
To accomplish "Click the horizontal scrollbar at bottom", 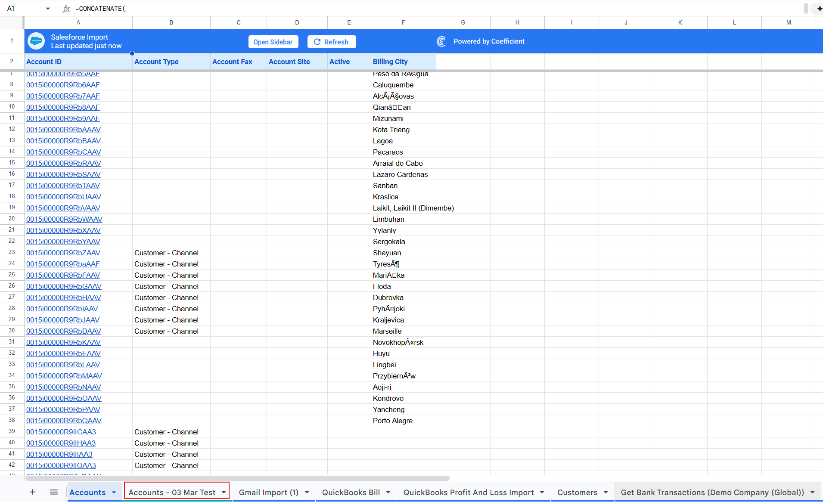I will [237, 478].
